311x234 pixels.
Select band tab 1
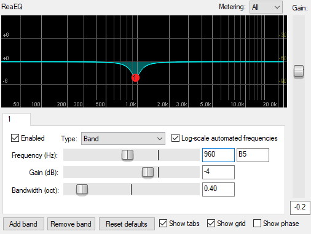[x=17, y=119]
